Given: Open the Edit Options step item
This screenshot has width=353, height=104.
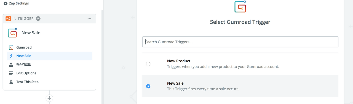Looking at the screenshot, I should 49,73.
